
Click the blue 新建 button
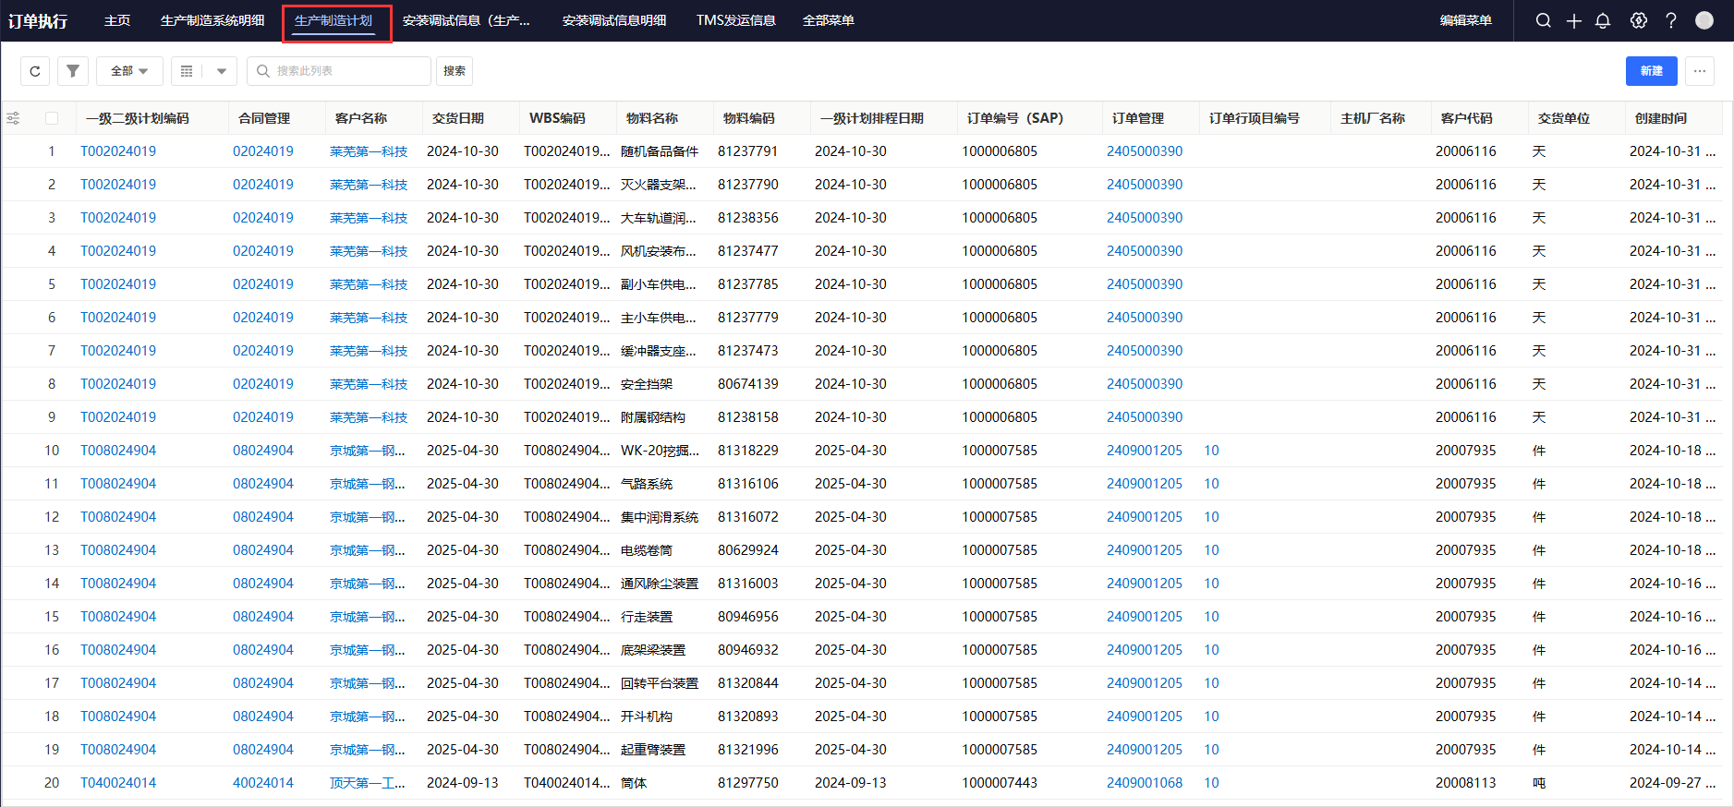pos(1651,71)
